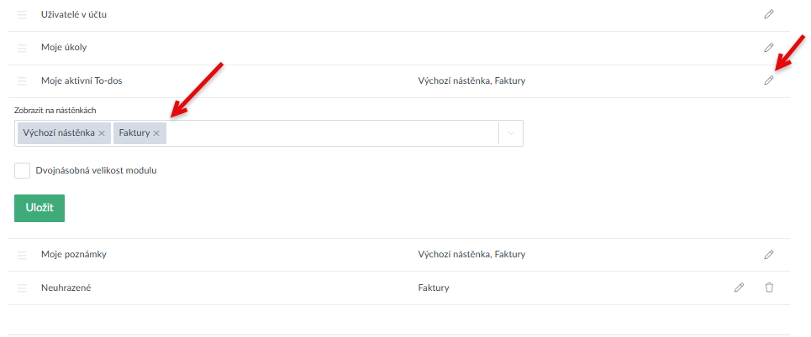Click inside the dashboards multi-select field
Viewport: 811px width, 337px height.
pyautogui.click(x=328, y=133)
